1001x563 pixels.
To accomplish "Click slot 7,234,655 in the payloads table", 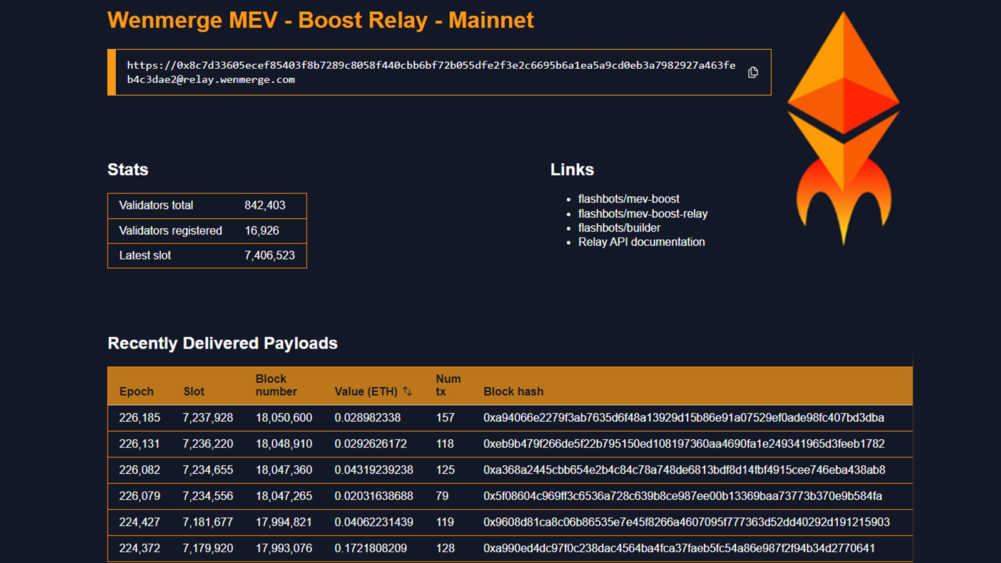I will 208,470.
